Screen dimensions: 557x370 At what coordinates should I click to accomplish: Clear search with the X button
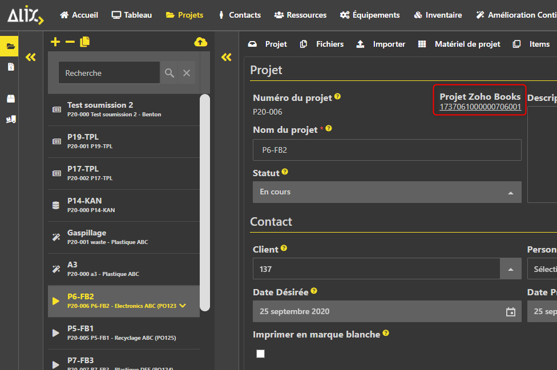pos(187,73)
